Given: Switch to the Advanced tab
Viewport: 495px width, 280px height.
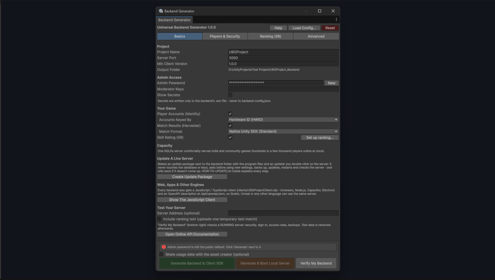Looking at the screenshot, I should tap(316, 36).
